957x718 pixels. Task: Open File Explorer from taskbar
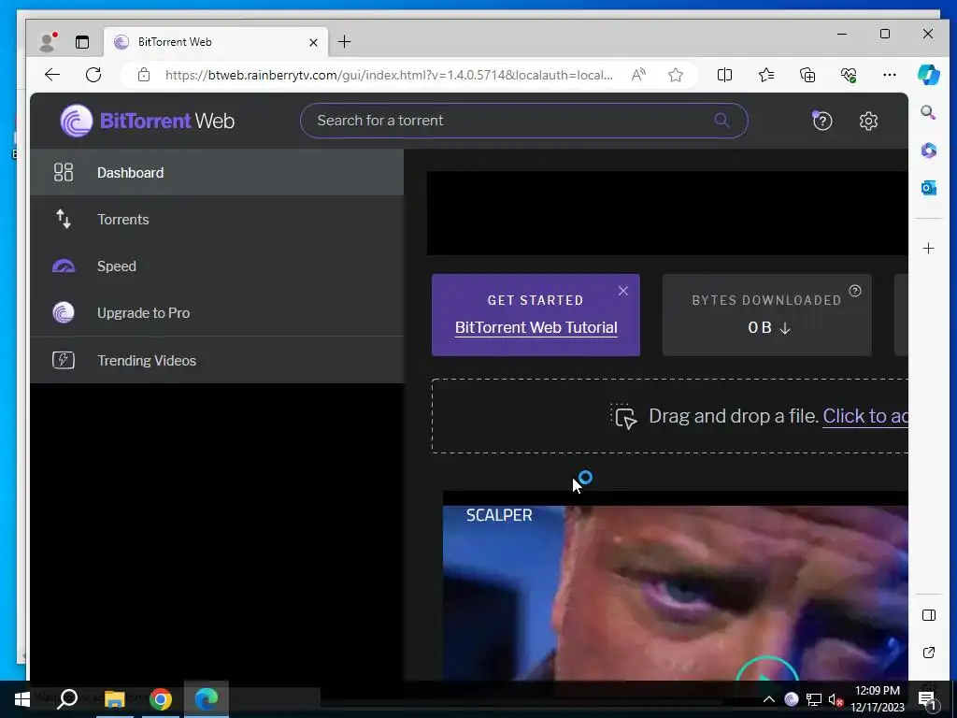[x=114, y=699]
